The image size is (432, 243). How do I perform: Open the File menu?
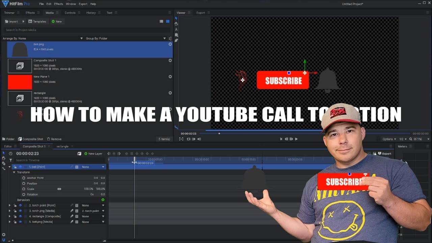[41, 4]
